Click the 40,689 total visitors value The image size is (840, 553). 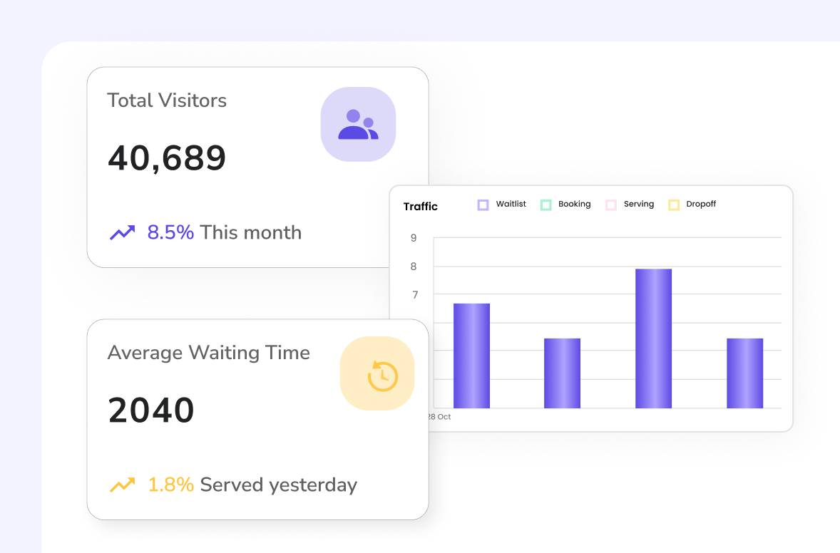[167, 158]
